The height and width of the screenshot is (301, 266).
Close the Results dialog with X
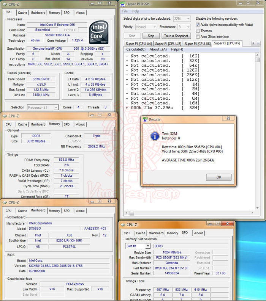228,118
